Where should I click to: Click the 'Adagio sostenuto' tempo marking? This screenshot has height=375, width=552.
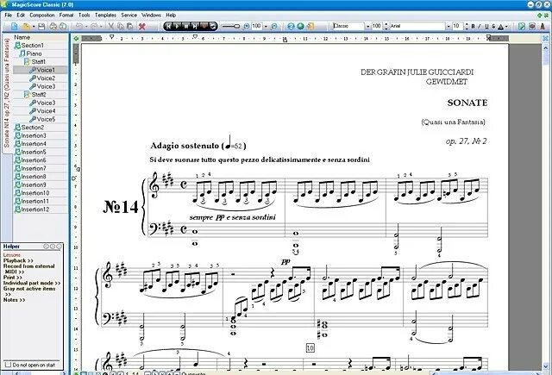coord(185,146)
